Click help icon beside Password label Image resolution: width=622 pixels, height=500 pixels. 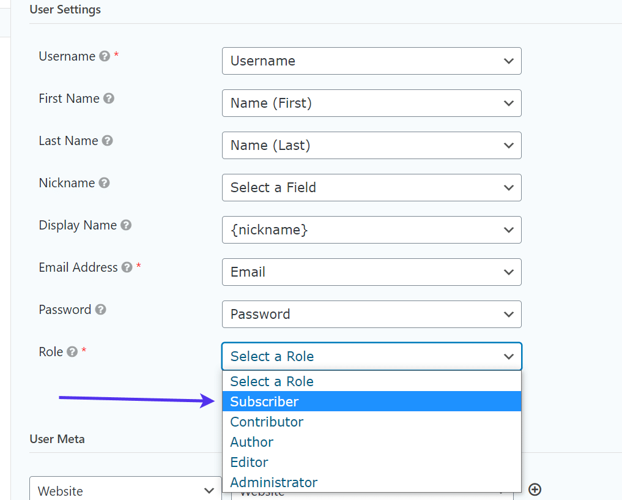tap(101, 310)
